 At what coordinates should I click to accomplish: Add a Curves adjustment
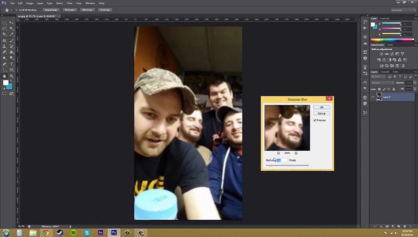click(x=392, y=54)
